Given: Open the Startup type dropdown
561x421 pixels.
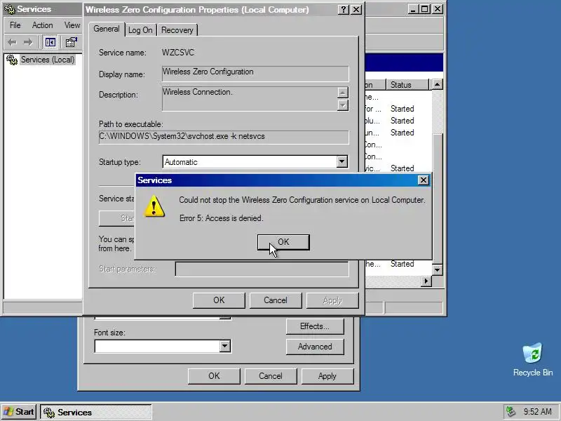Looking at the screenshot, I should [342, 162].
